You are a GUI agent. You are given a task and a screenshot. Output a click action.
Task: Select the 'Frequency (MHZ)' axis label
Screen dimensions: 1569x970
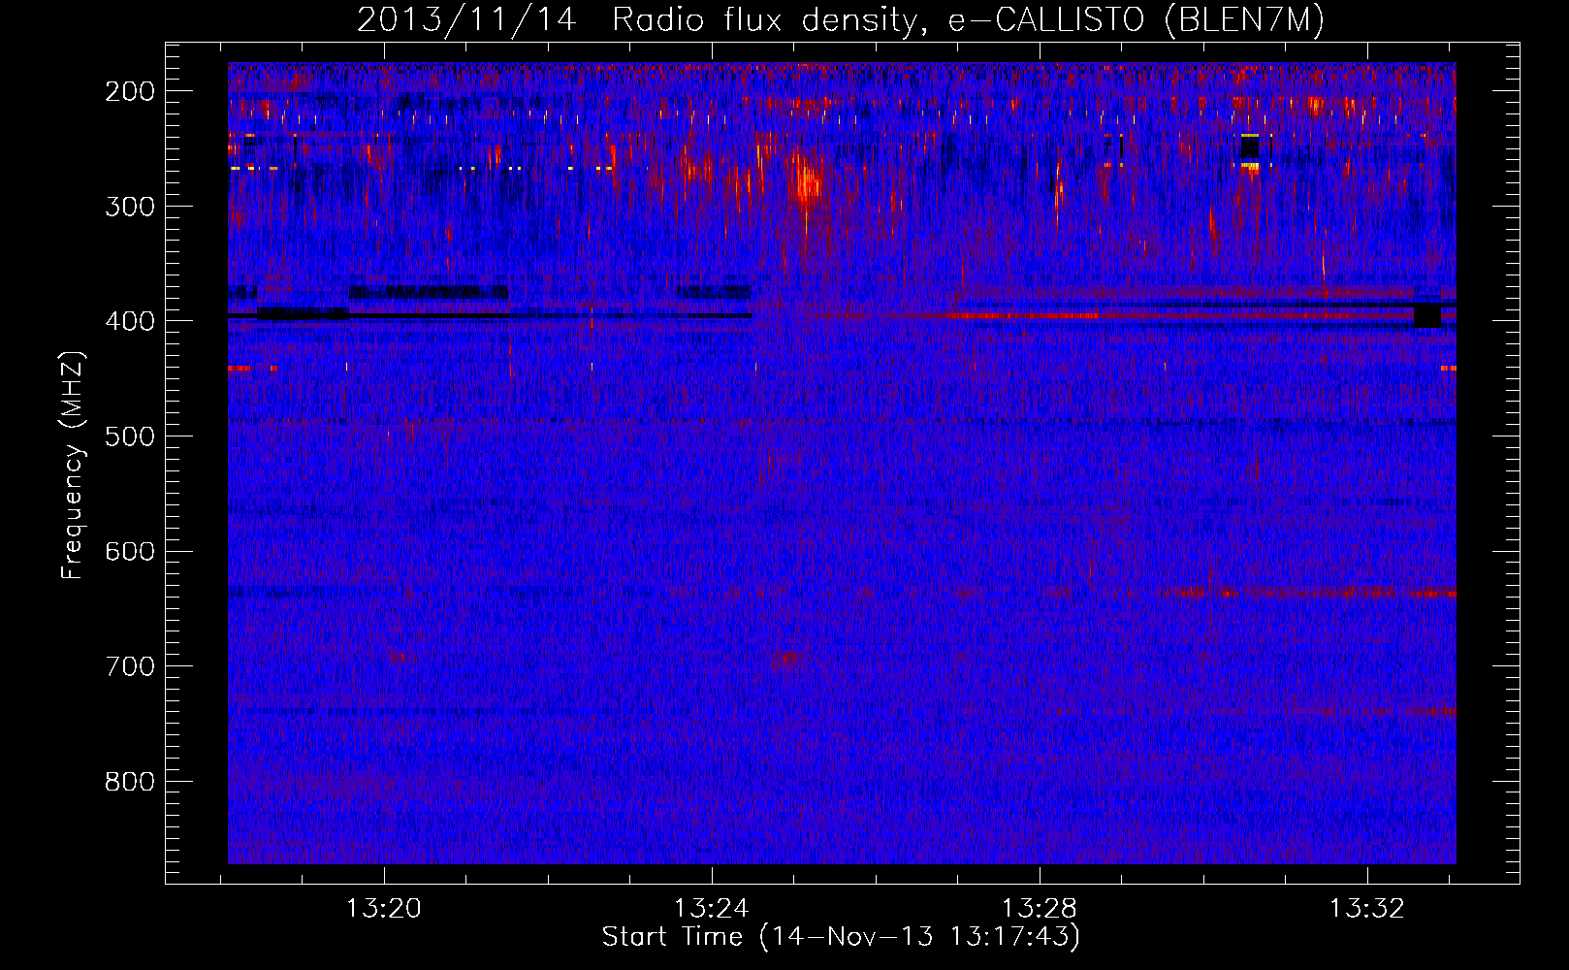[x=73, y=464]
